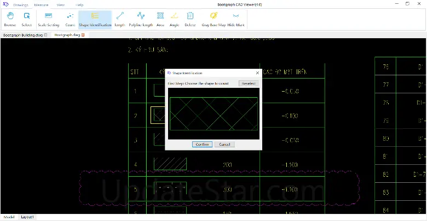Confirm the shape identification
This screenshot has height=221, width=427.
[202, 145]
